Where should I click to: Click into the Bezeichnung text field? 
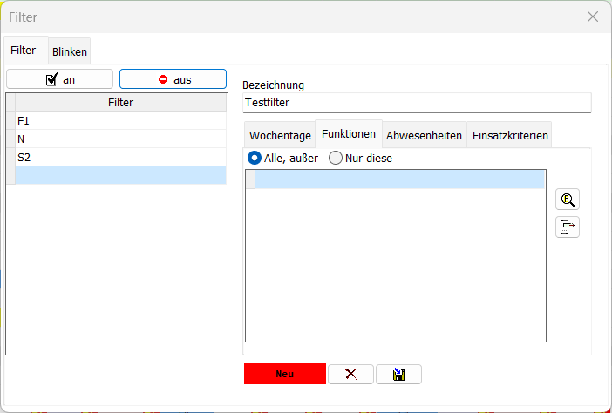pyautogui.click(x=416, y=103)
